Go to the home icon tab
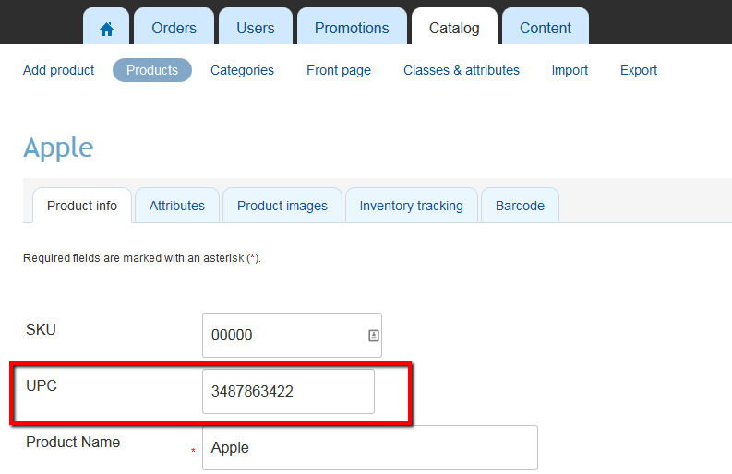This screenshot has width=732, height=474. (x=106, y=28)
